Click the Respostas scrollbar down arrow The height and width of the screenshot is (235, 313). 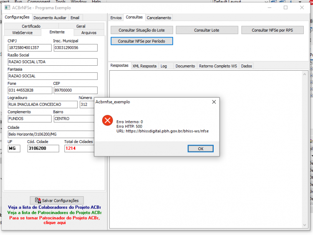(x=304, y=225)
